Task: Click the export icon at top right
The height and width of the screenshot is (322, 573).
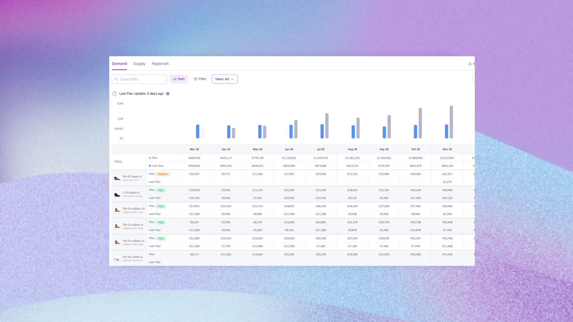Action: (x=470, y=64)
